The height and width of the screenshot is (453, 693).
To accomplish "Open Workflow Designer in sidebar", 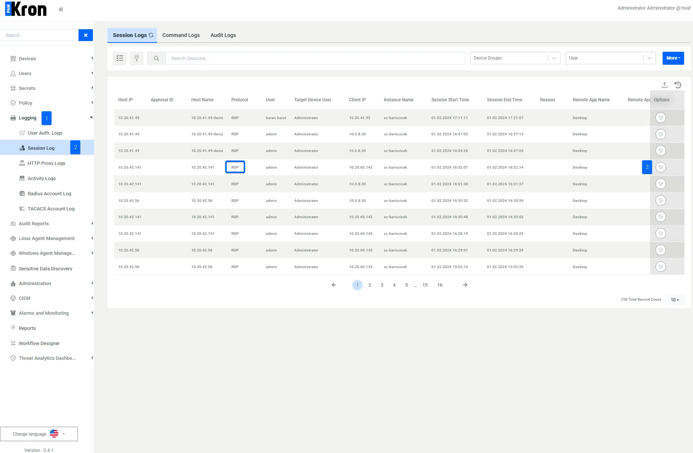I will [39, 343].
